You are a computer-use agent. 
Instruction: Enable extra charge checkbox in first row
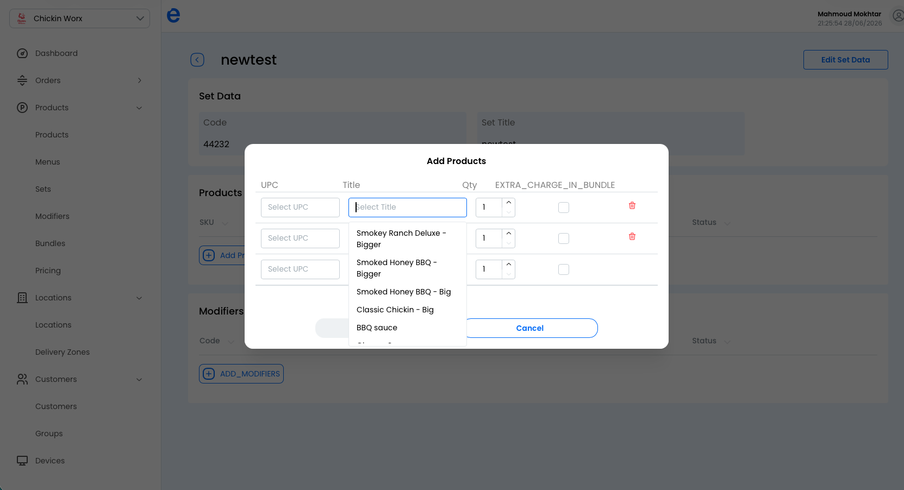pyautogui.click(x=564, y=208)
